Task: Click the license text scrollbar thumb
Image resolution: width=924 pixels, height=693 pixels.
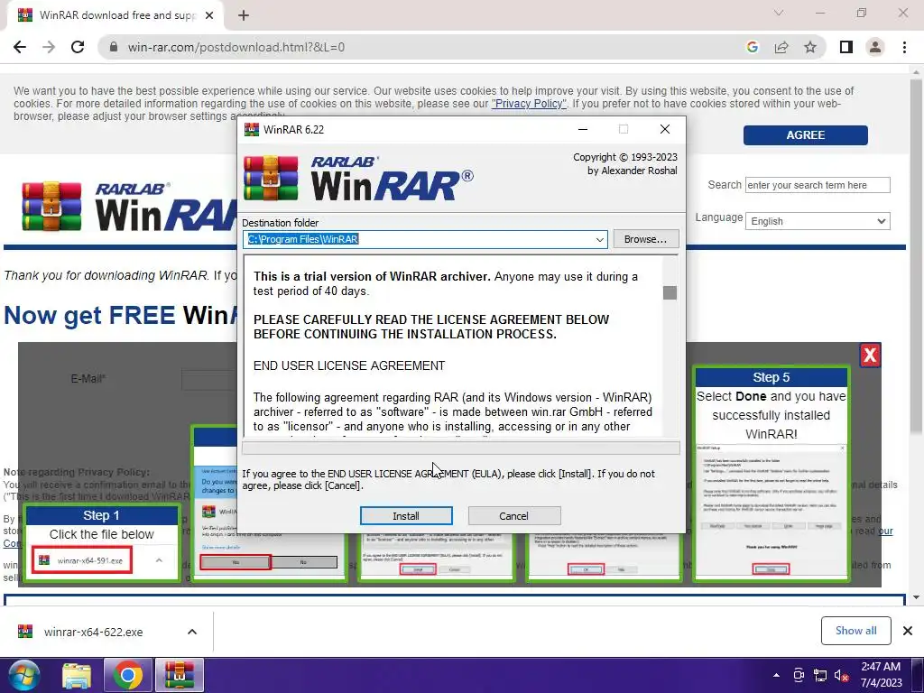Action: [670, 292]
